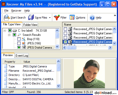Click the blue Help question mark icon
Viewport: 118px width, 95px height.
(92, 18)
